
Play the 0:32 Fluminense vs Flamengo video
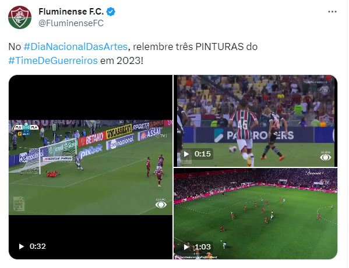tap(22, 246)
